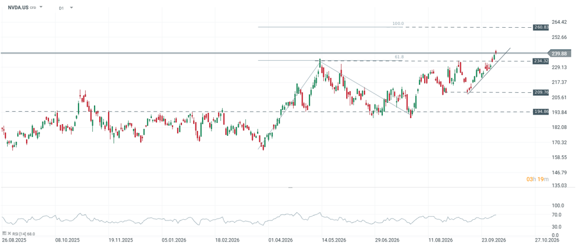Image resolution: width=576 pixels, height=247 pixels.
Task: Select the 234.32 price level tag
Action: tap(541, 61)
